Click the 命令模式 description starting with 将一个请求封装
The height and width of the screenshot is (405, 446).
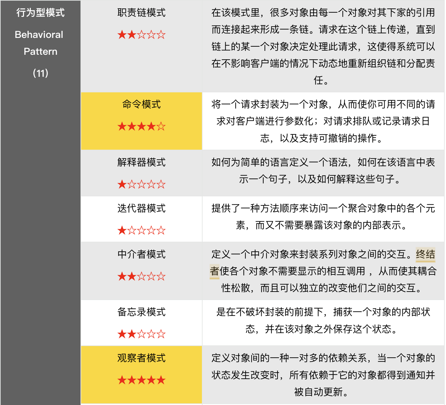point(323,121)
